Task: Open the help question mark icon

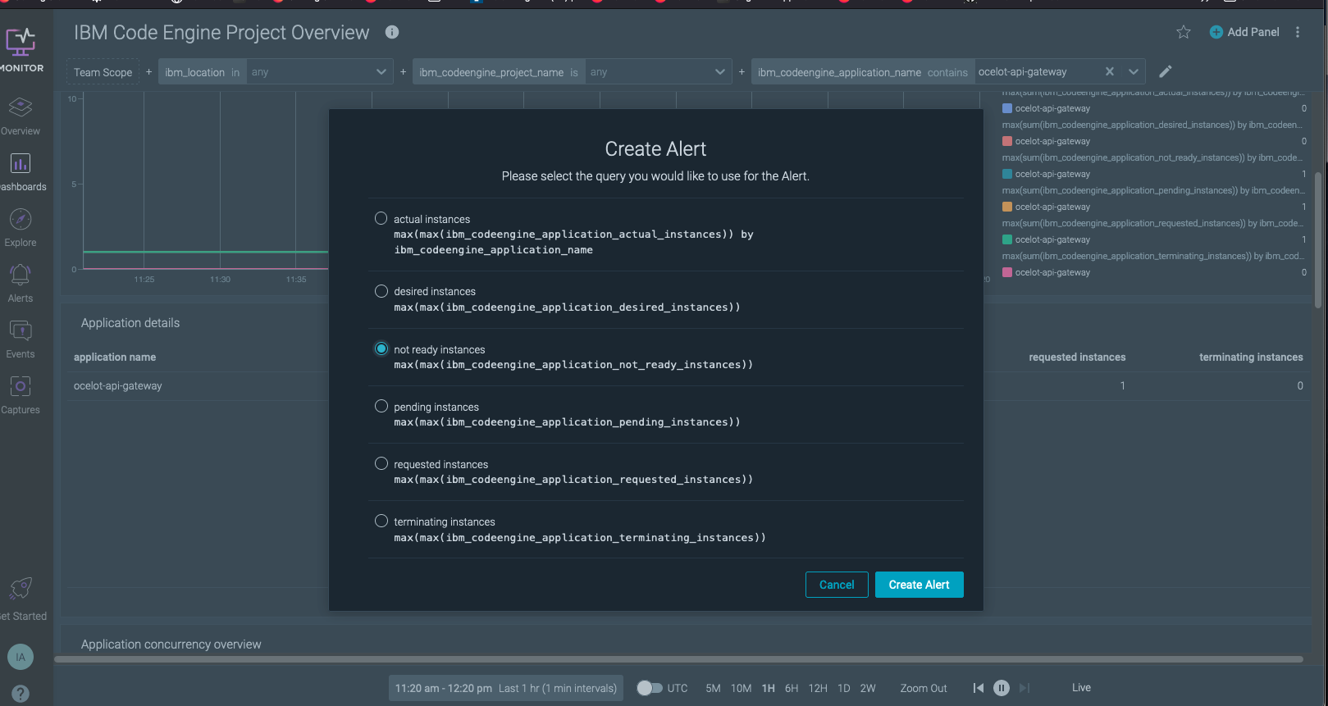Action: [21, 694]
